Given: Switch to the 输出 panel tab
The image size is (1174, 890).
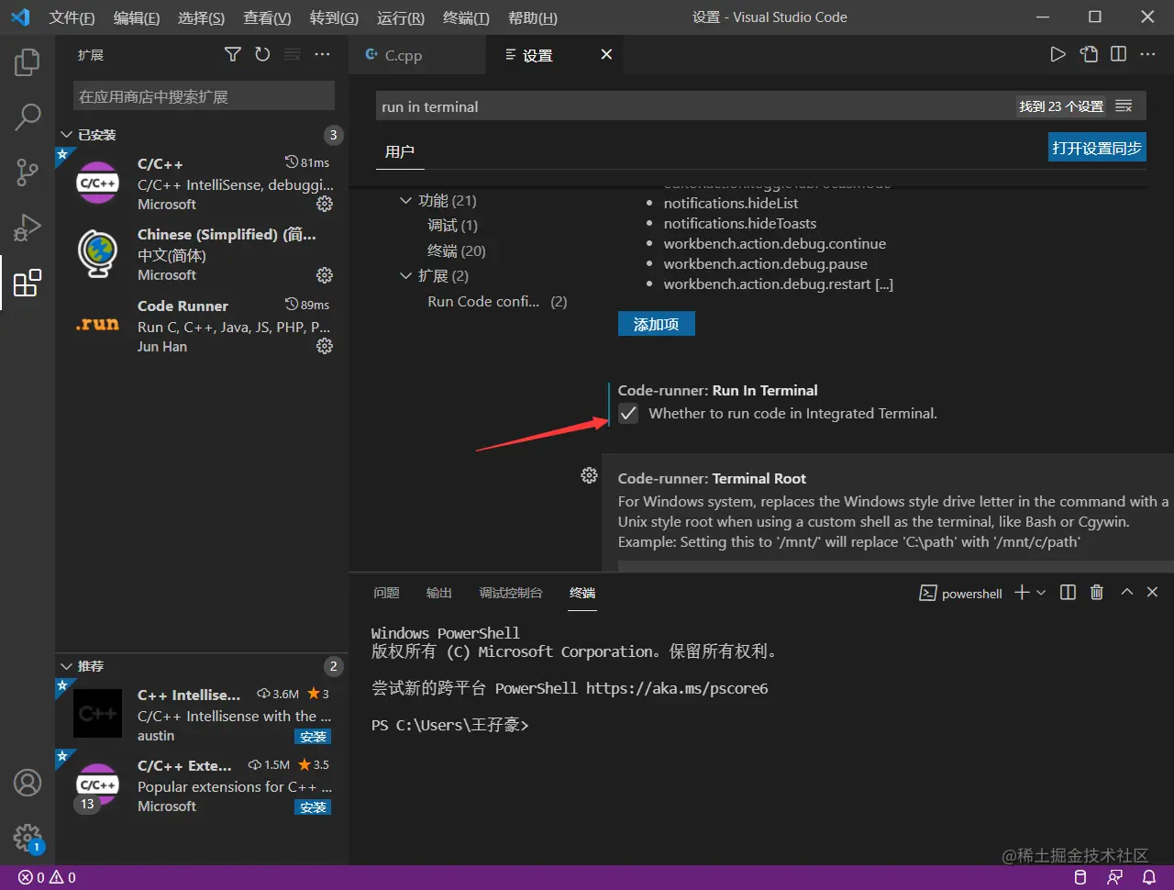Looking at the screenshot, I should [x=439, y=593].
